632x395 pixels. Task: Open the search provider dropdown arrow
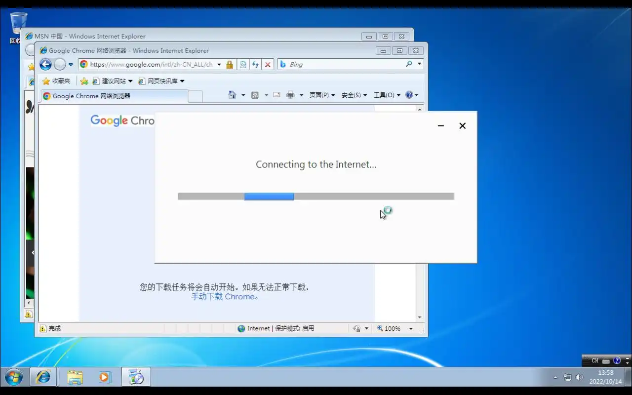pyautogui.click(x=419, y=64)
